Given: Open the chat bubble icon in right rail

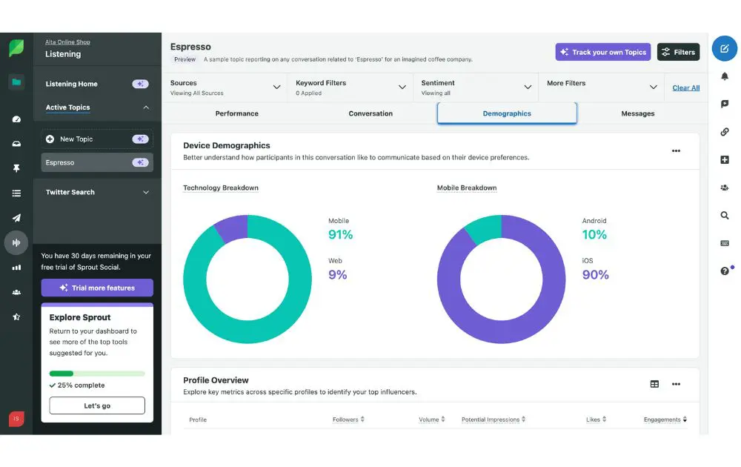Looking at the screenshot, I should (725, 104).
